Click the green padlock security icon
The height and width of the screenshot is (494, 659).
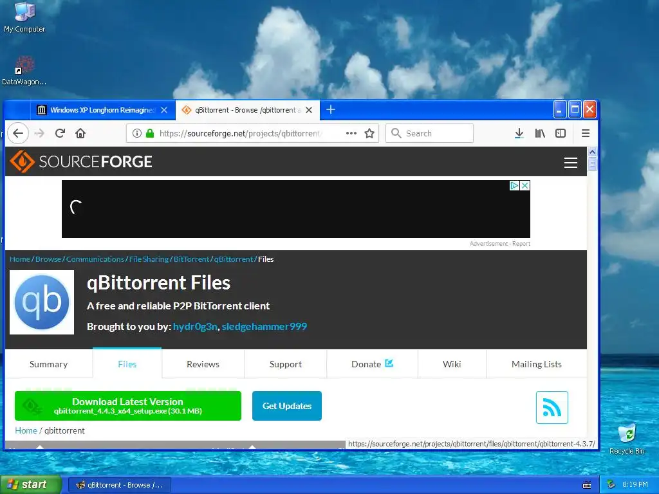click(x=149, y=133)
